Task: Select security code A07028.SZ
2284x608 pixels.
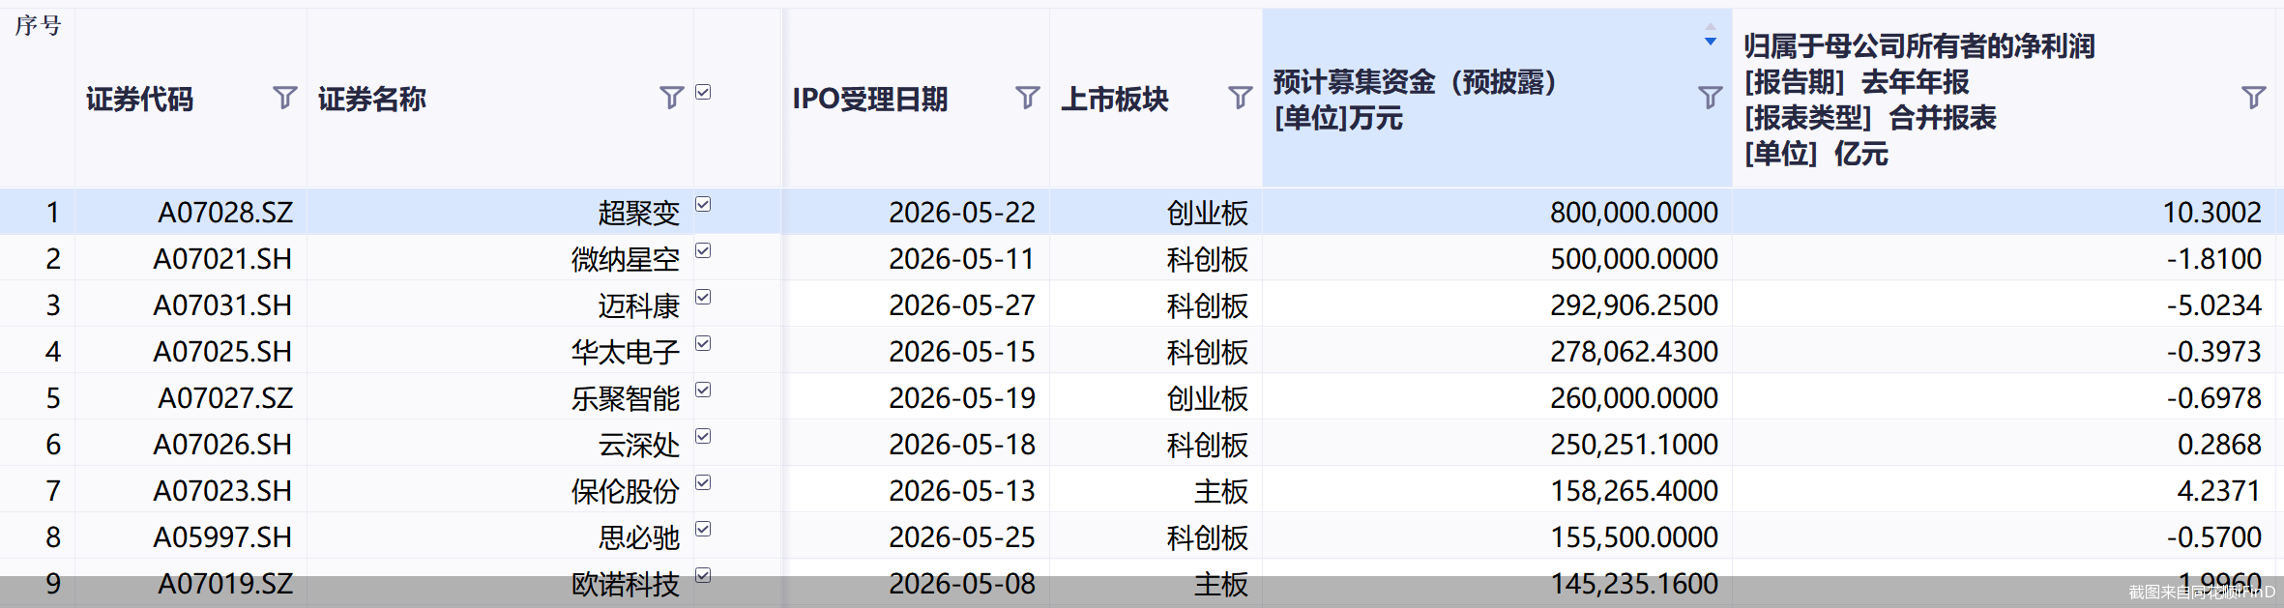Action: [x=225, y=212]
